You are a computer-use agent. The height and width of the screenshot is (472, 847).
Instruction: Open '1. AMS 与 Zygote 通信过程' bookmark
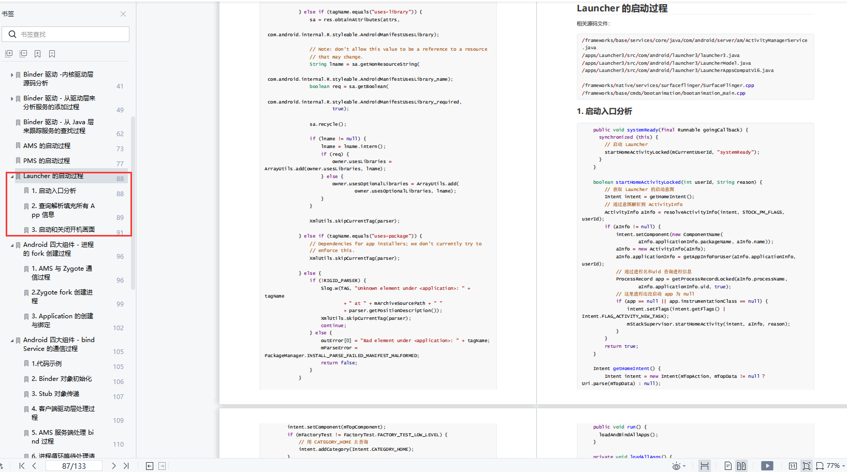[x=62, y=273]
